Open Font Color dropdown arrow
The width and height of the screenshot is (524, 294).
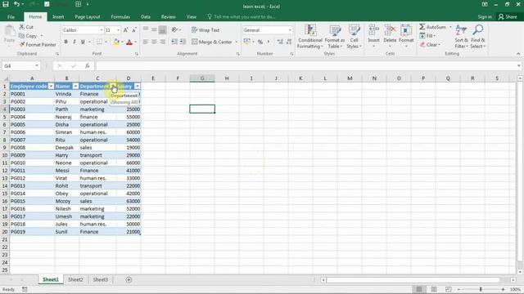[x=135, y=42]
